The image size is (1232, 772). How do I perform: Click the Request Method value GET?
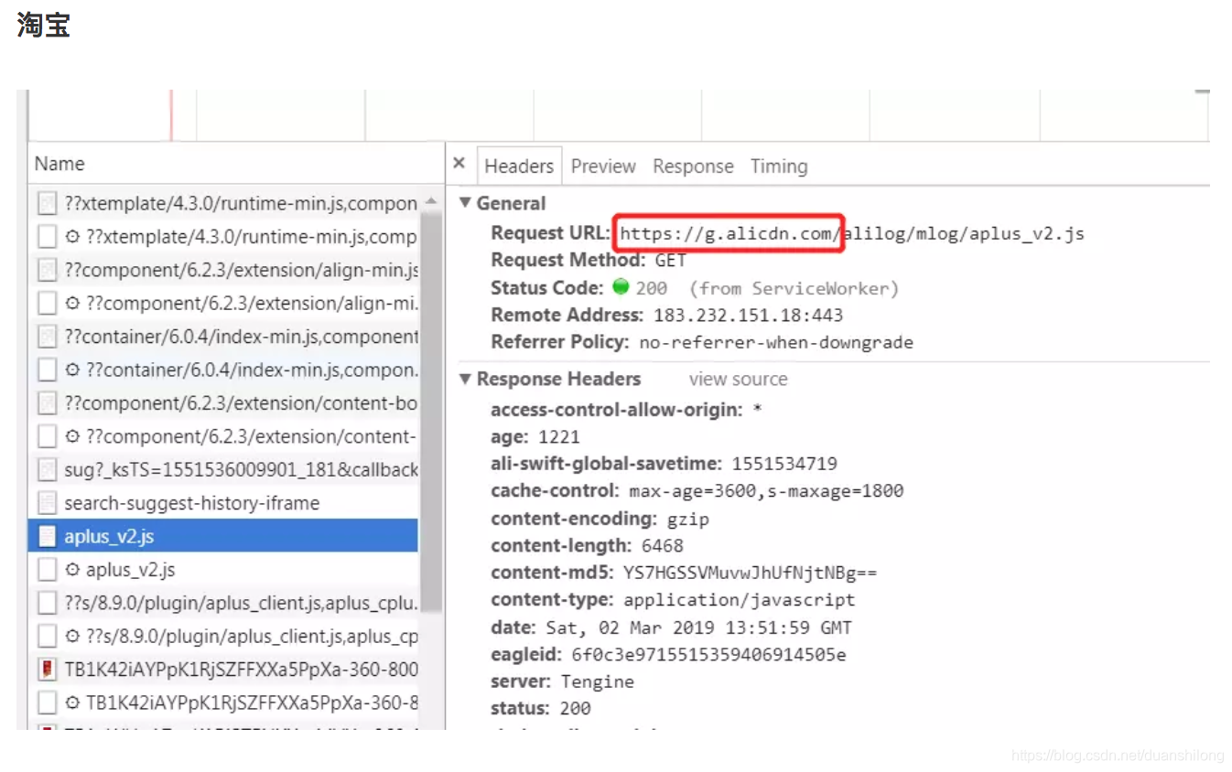(671, 261)
